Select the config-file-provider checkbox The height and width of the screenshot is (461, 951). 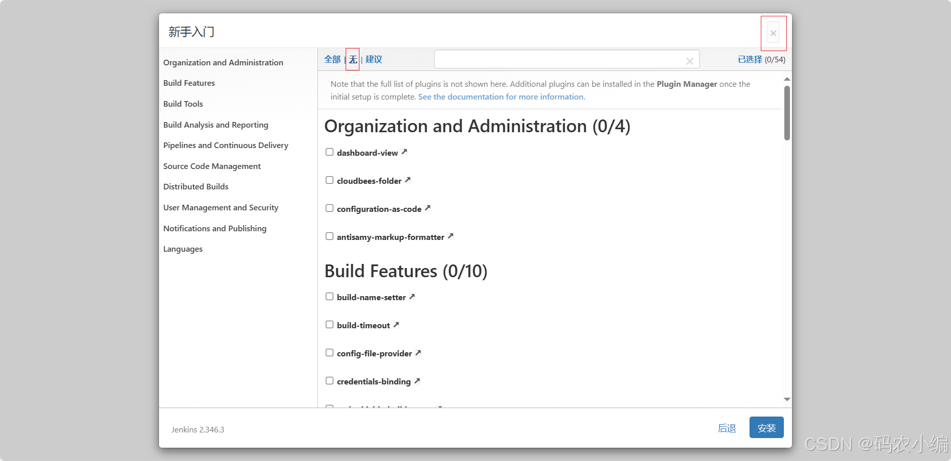(x=329, y=352)
